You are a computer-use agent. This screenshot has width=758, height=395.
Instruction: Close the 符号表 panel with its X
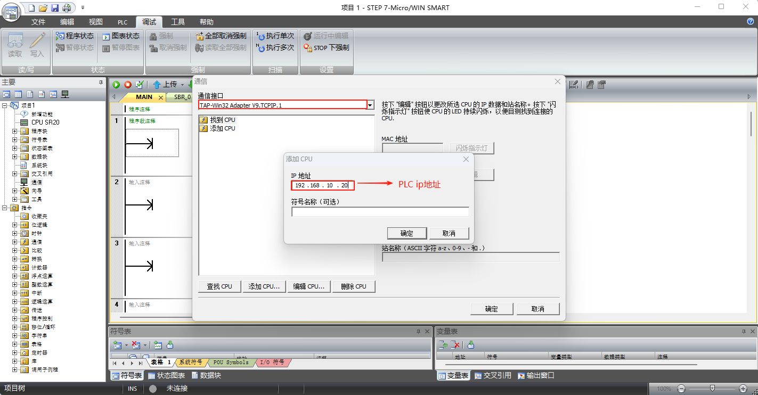tap(427, 331)
